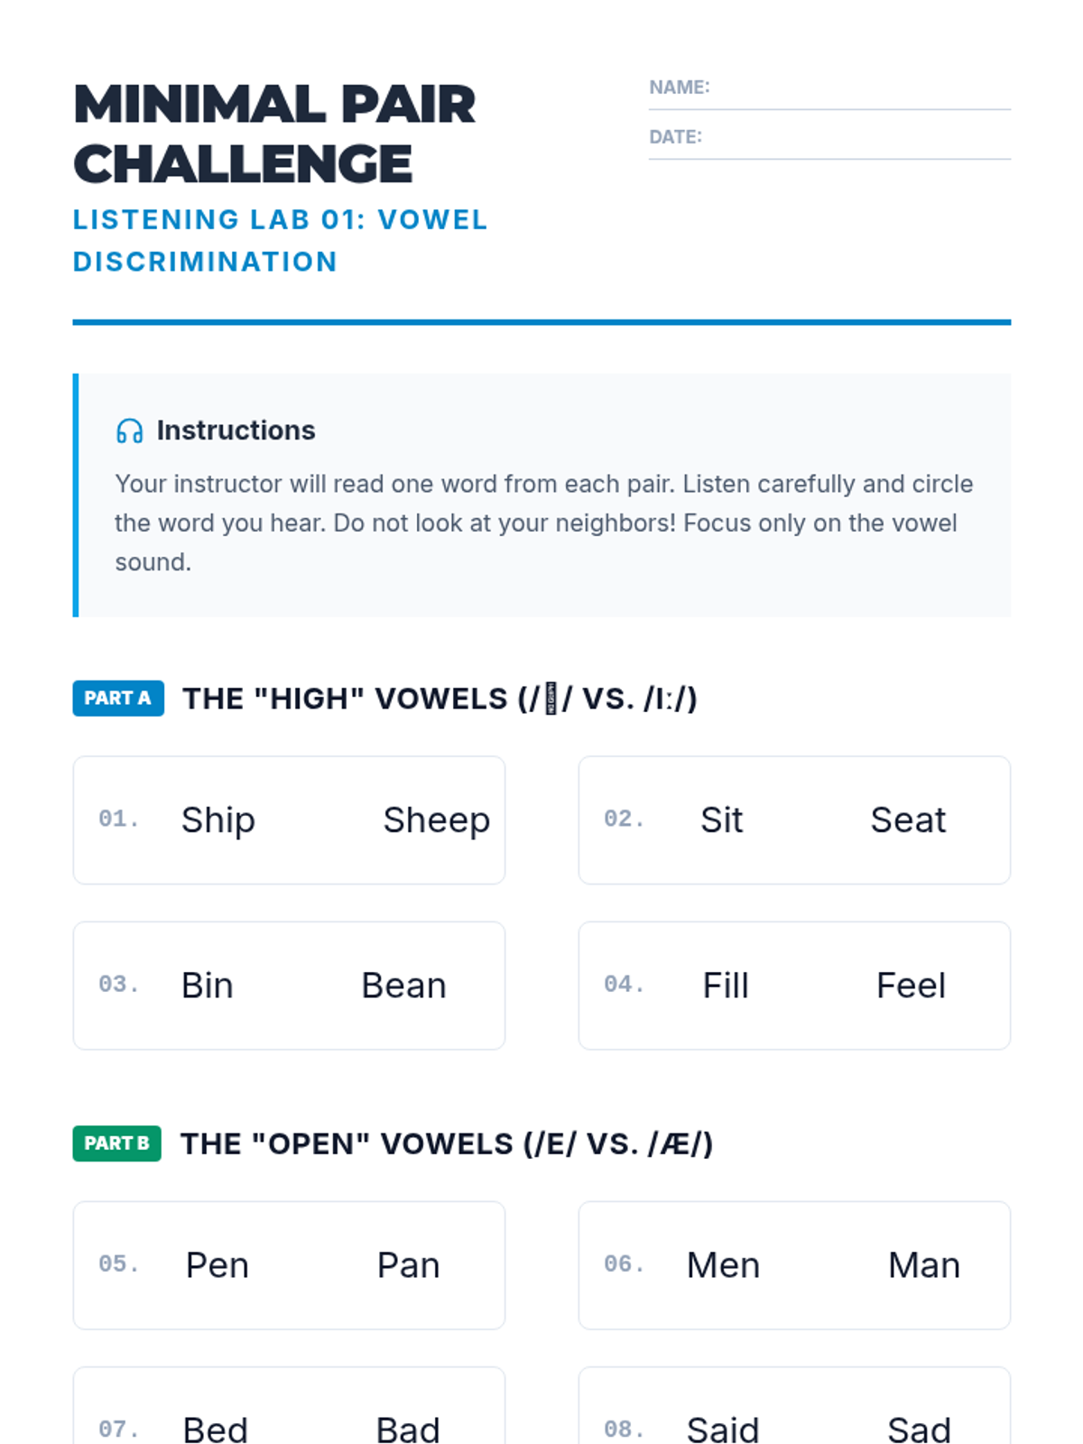Screen dimensions: 1083x1444
Task: Select the word Man
Action: (924, 1265)
